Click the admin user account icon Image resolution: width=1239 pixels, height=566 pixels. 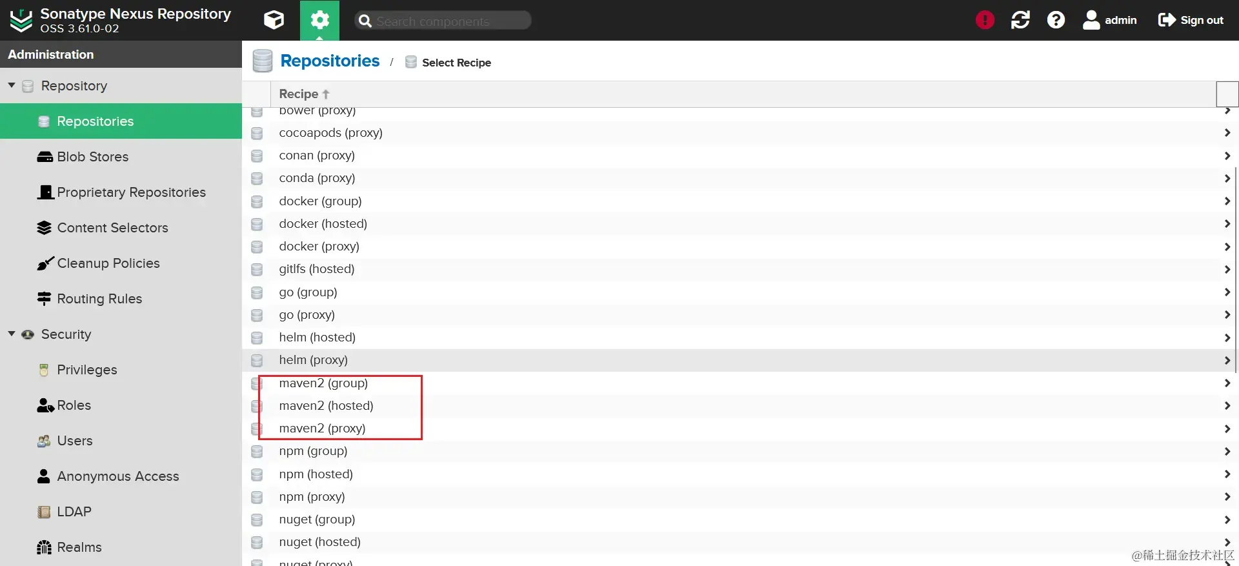1091,20
